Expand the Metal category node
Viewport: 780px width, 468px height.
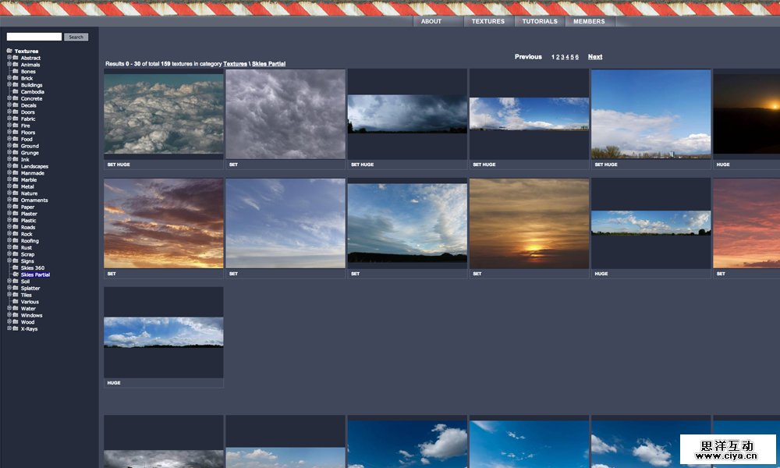pos(9,186)
